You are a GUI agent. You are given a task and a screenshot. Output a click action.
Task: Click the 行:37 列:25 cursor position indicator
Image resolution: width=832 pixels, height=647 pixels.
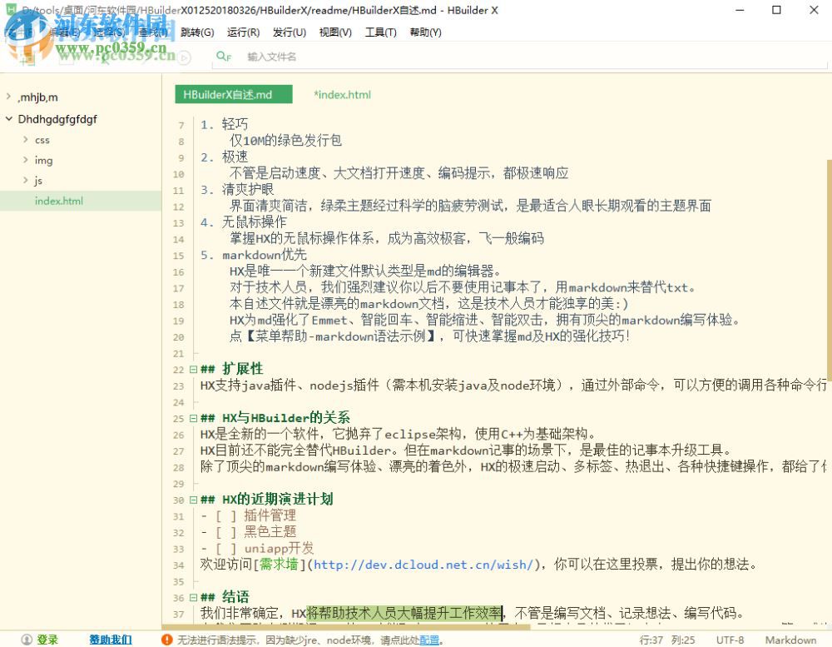[x=667, y=640]
